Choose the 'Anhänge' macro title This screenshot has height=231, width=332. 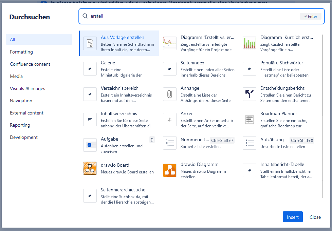coord(190,88)
